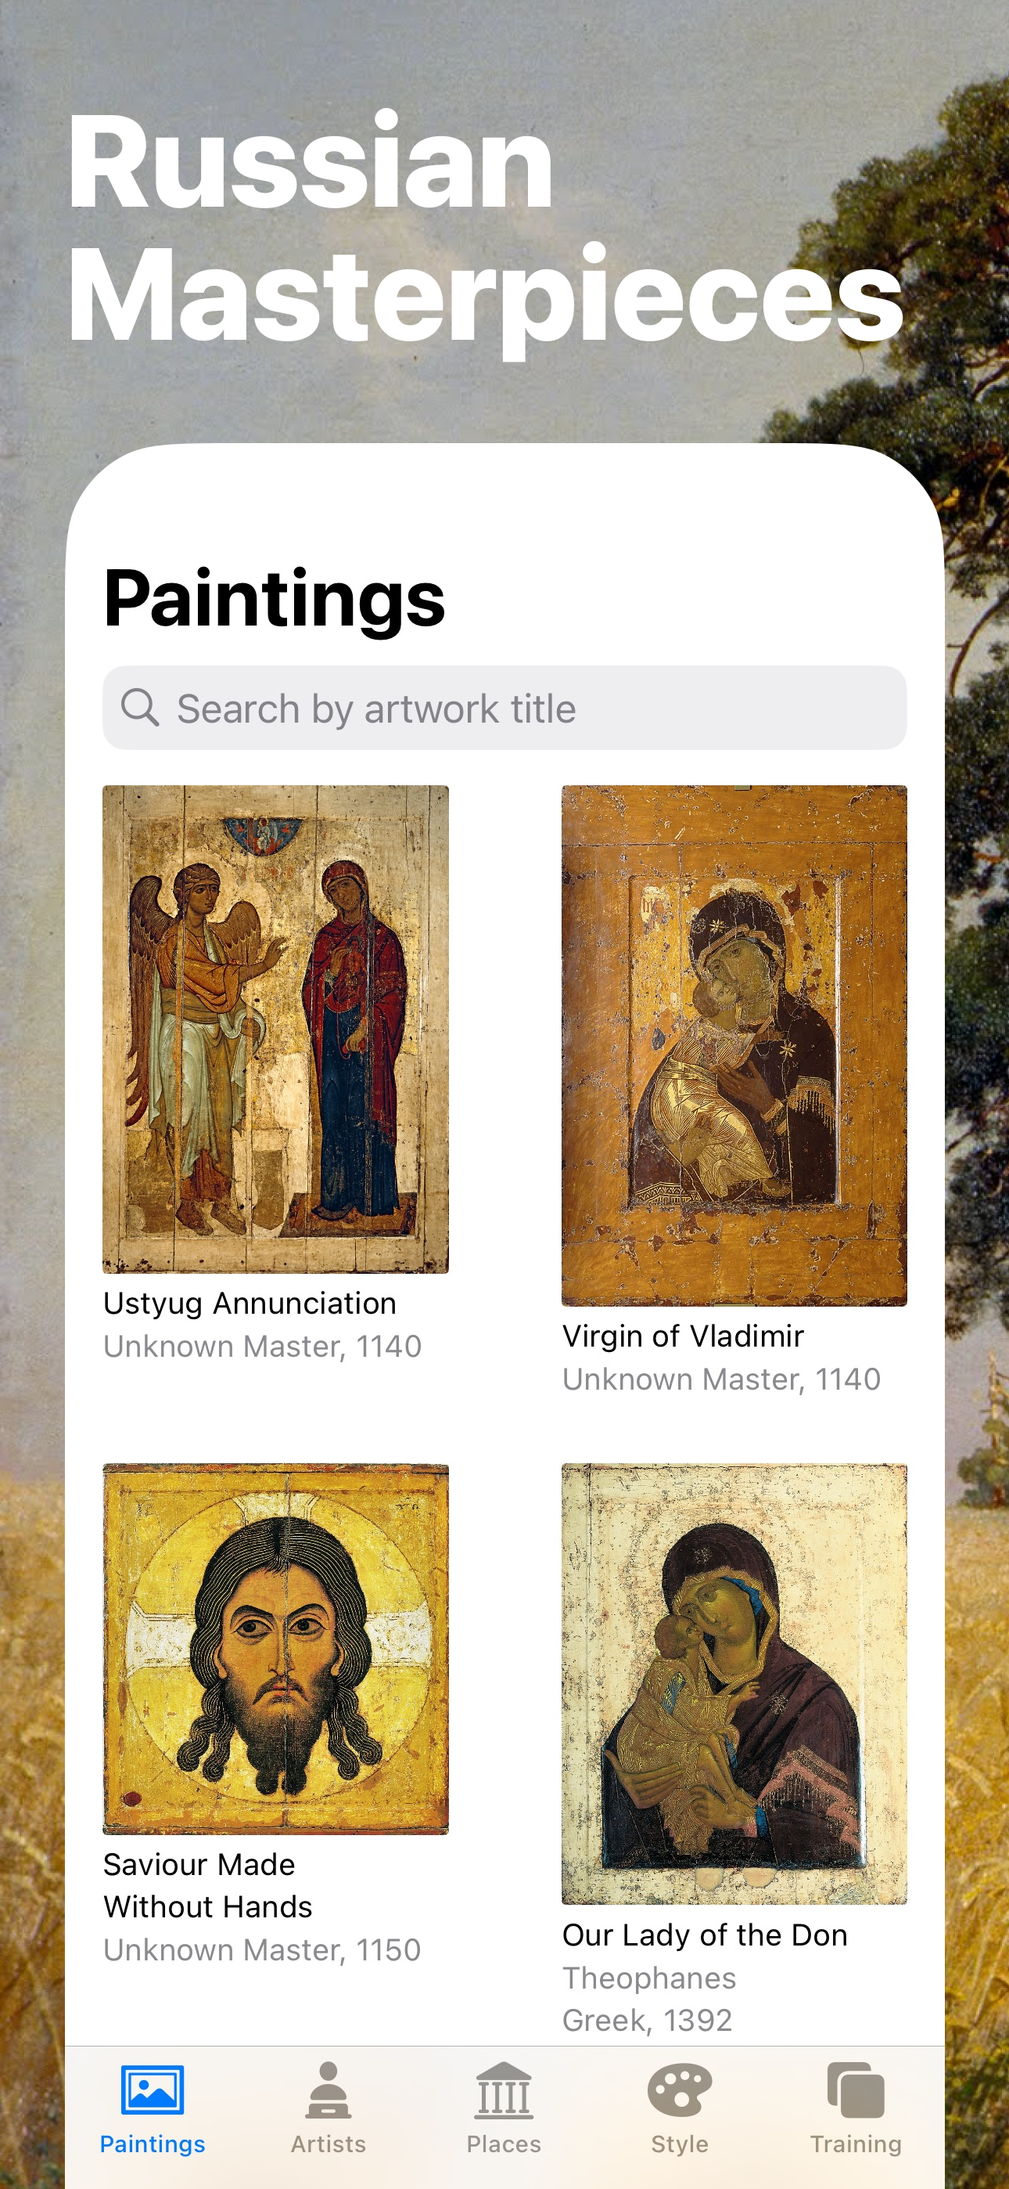Image resolution: width=1009 pixels, height=2189 pixels.
Task: Open the Ustyug Annunciation painting thumbnail
Action: click(275, 1029)
